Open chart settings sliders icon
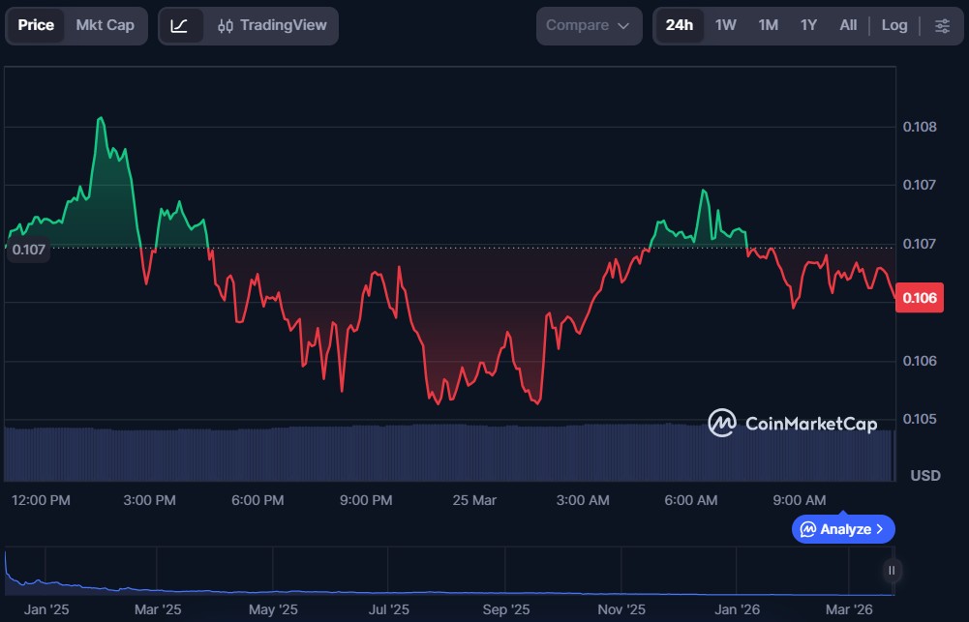 (x=942, y=25)
